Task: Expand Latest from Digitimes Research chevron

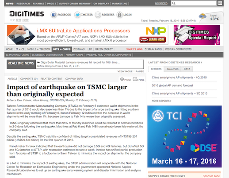Action: pyautogui.click(x=201, y=62)
